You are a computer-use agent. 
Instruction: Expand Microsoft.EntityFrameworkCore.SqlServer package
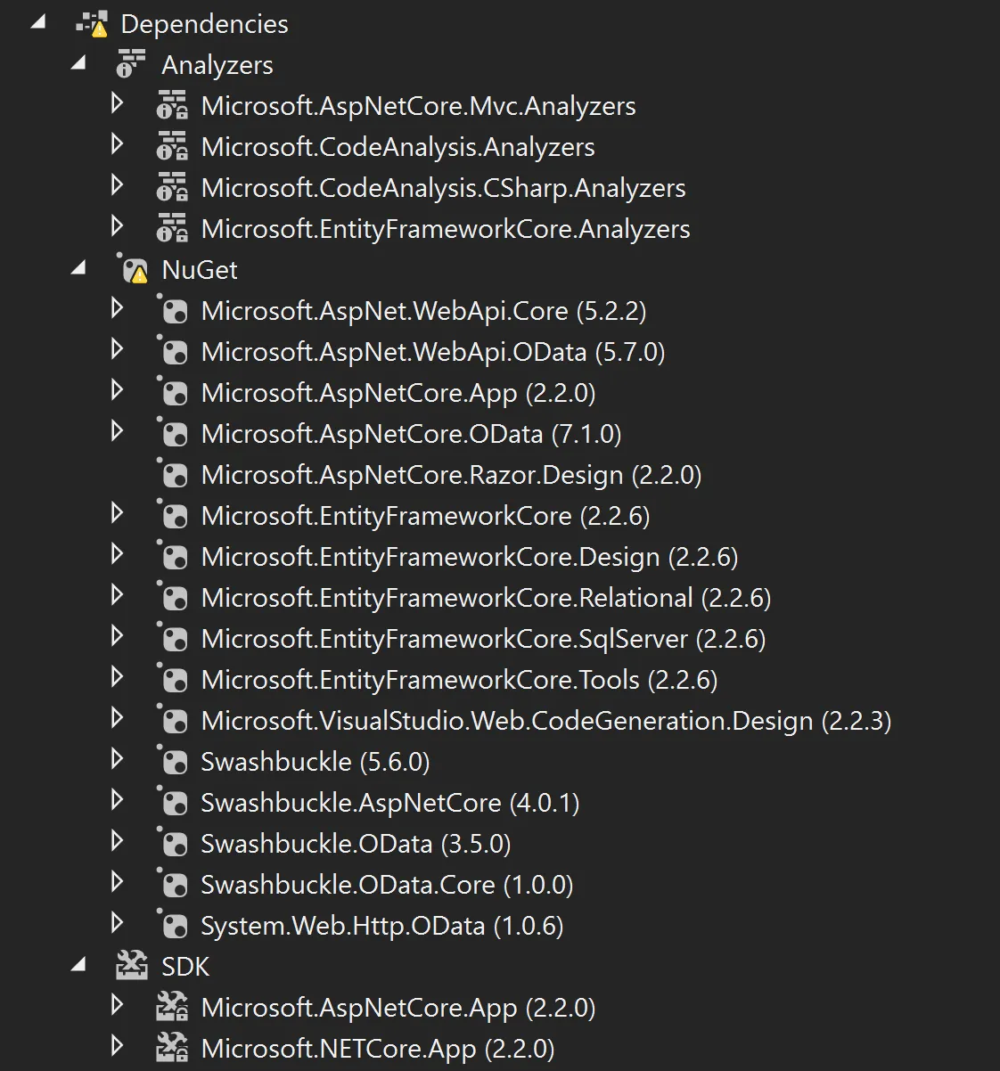[x=117, y=636]
